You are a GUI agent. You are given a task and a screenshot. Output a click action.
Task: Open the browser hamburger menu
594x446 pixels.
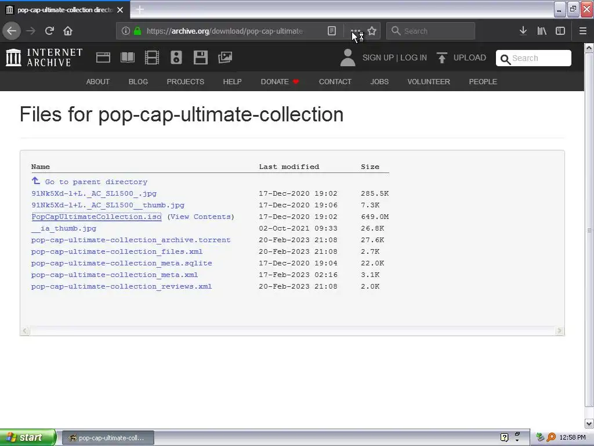tap(583, 31)
